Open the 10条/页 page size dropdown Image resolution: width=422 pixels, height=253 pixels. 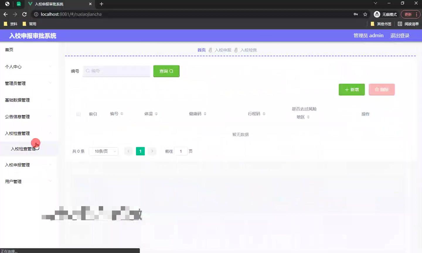(x=103, y=151)
